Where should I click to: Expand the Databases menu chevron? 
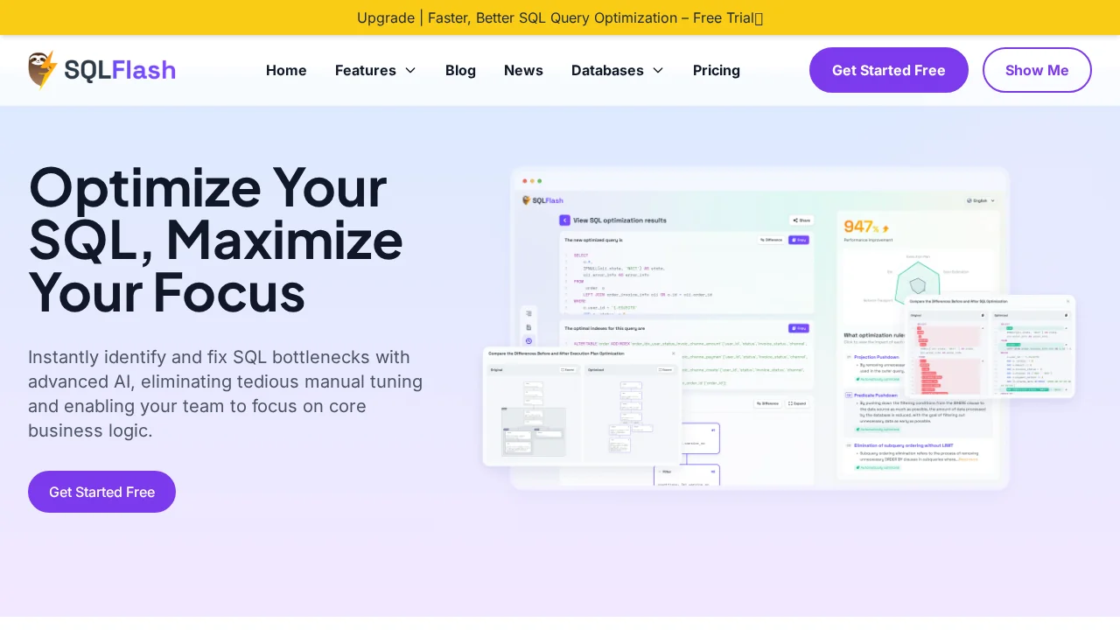coord(658,70)
